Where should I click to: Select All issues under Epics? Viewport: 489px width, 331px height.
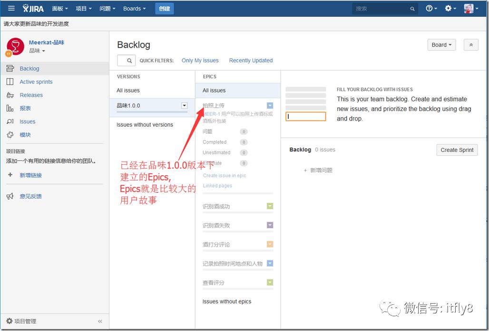[238, 90]
